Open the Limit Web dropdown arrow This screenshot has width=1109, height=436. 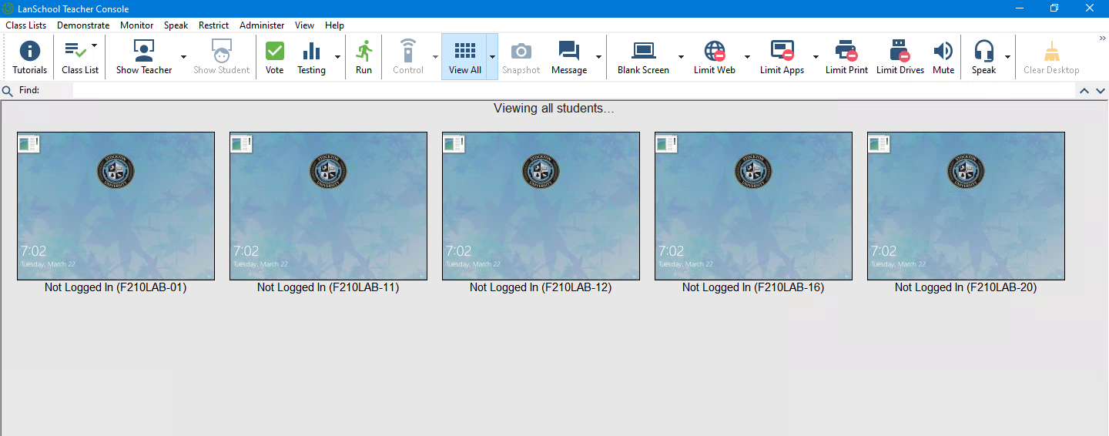pyautogui.click(x=747, y=57)
